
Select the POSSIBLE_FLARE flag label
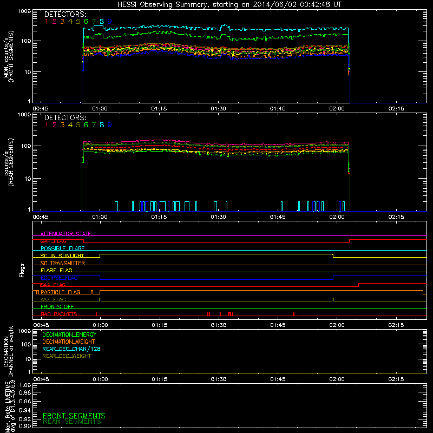click(62, 248)
